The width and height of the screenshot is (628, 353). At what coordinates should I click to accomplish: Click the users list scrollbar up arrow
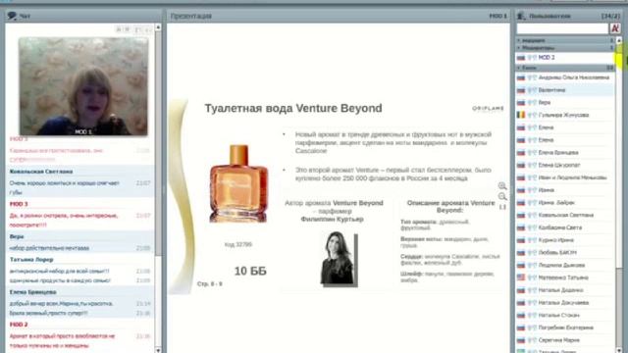click(619, 40)
